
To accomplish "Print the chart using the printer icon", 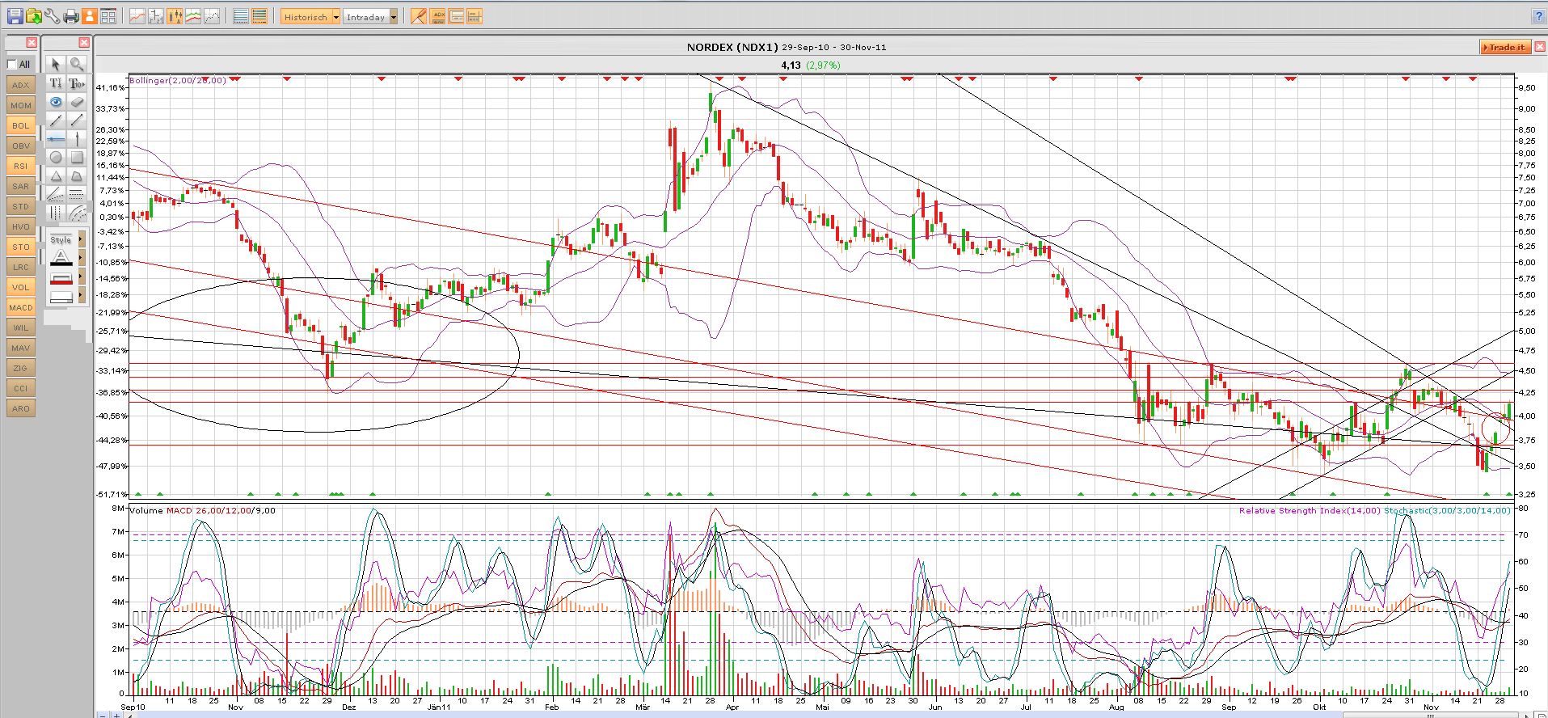I will coord(71,16).
